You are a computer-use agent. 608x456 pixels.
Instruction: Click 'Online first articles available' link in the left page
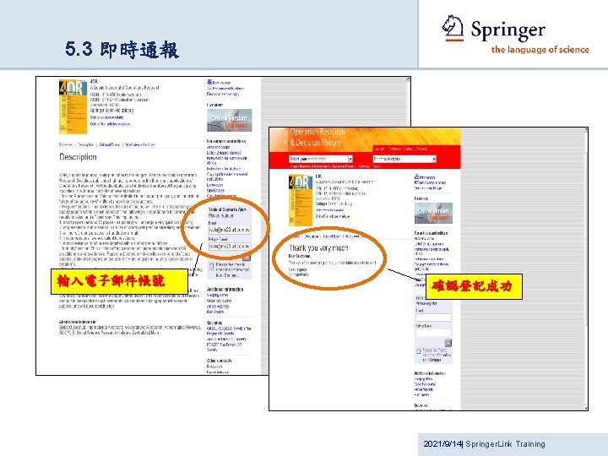110,124
